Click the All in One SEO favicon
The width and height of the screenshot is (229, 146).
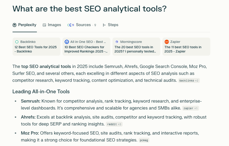pos(67,42)
